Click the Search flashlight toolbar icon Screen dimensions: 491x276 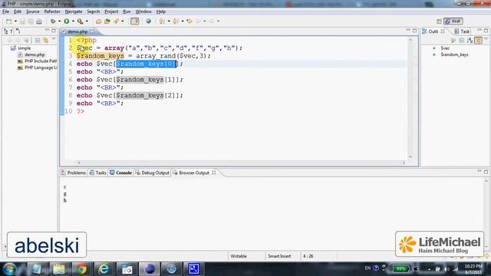(x=116, y=21)
